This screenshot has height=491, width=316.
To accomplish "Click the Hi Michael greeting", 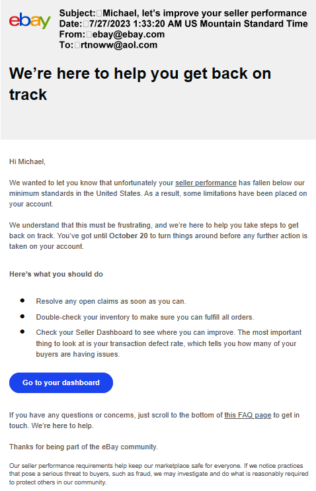I will pos(27,161).
